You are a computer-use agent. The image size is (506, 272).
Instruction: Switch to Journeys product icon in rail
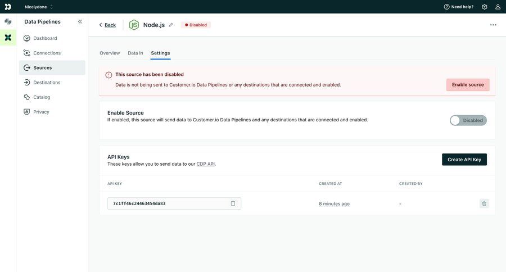[x=8, y=21]
